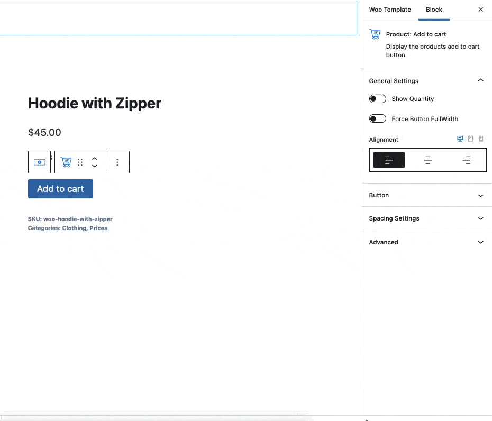Toggle Force Button FullWidth switch
This screenshot has height=421, width=492.
[378, 119]
